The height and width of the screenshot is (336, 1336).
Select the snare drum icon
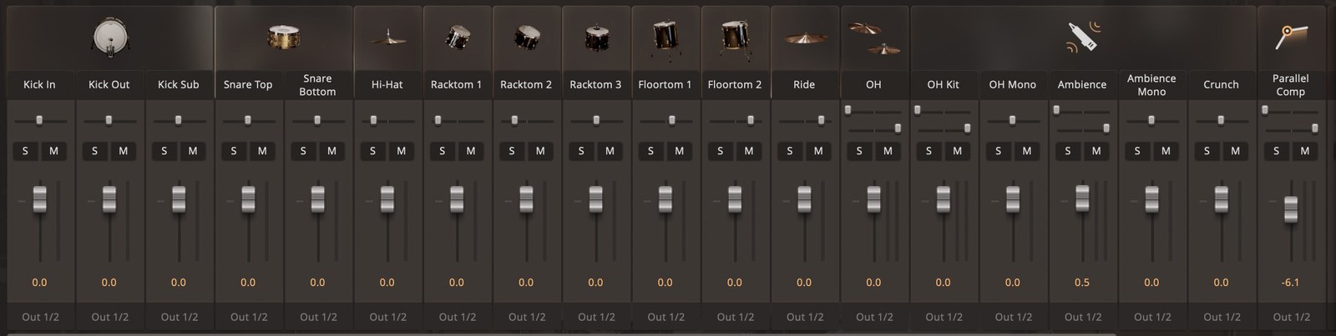click(284, 38)
